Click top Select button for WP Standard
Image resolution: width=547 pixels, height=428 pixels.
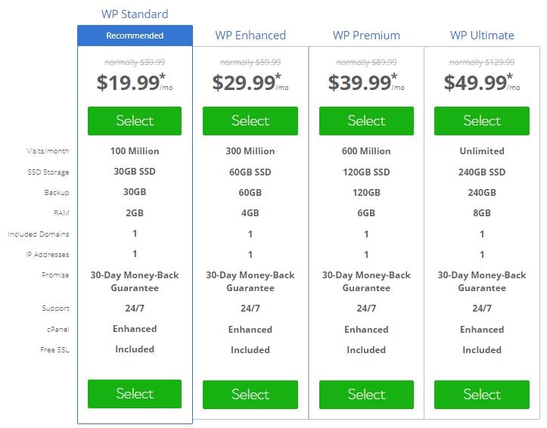[135, 121]
